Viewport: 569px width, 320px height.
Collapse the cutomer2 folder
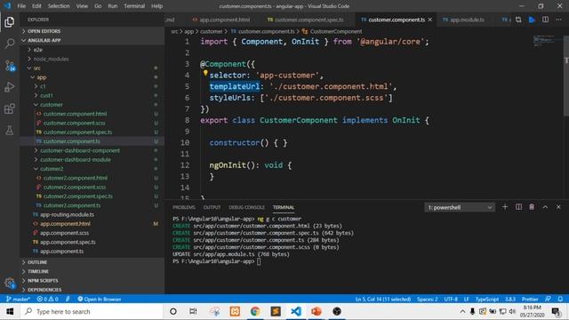(92, 169)
